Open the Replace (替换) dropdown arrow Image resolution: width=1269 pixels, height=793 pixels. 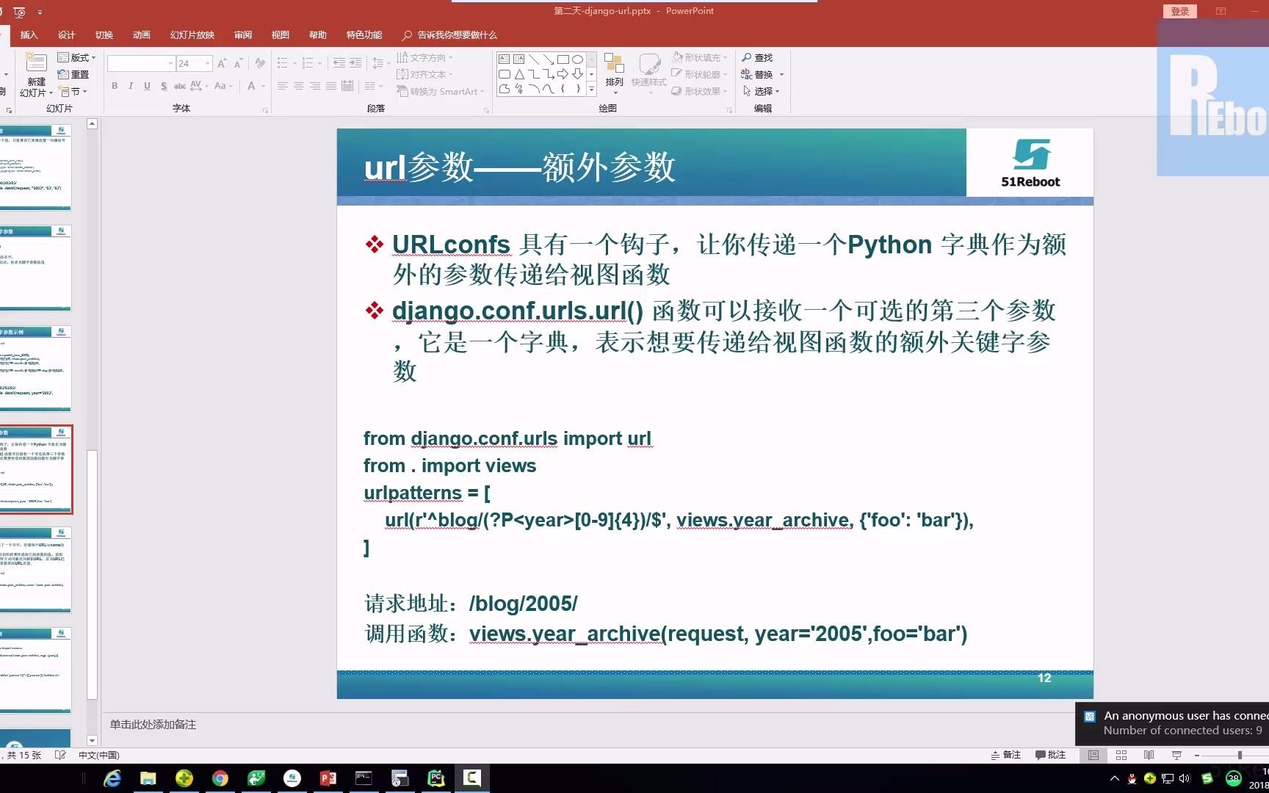(x=781, y=74)
